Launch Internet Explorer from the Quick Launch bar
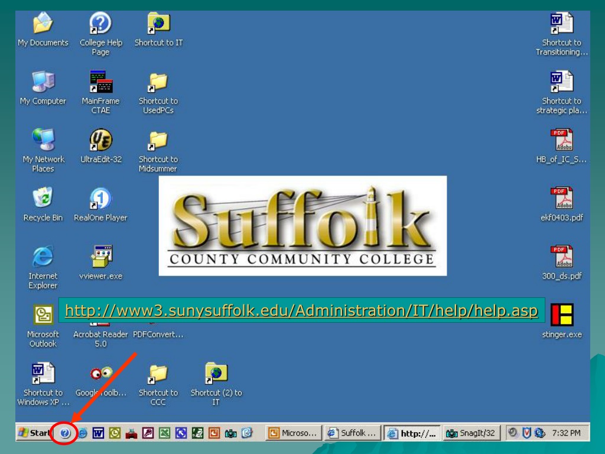Image resolution: width=605 pixels, height=454 pixels. tap(82, 433)
